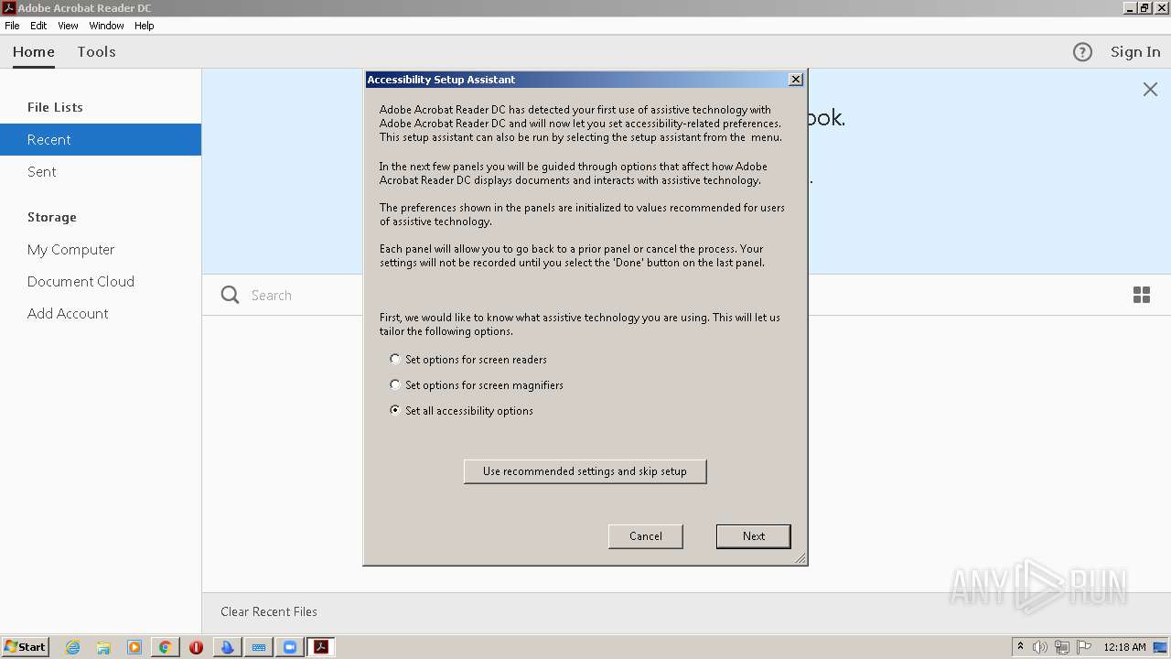The width and height of the screenshot is (1171, 659).
Task: Click the network tray icon
Action: coord(1062,647)
